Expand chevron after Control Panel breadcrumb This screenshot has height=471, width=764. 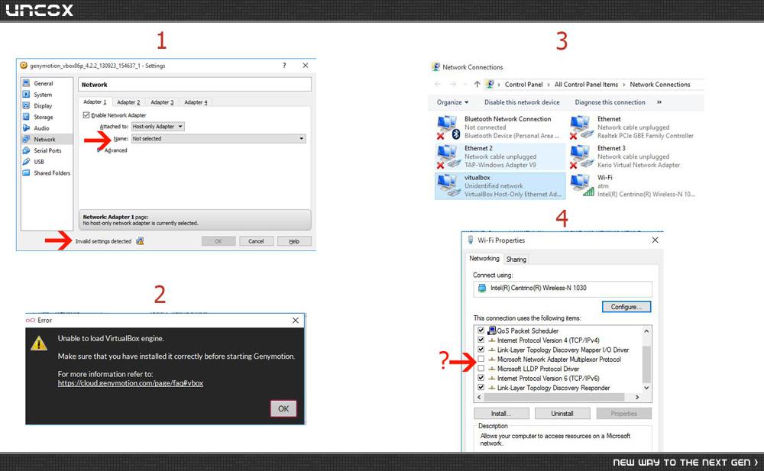pyautogui.click(x=549, y=85)
